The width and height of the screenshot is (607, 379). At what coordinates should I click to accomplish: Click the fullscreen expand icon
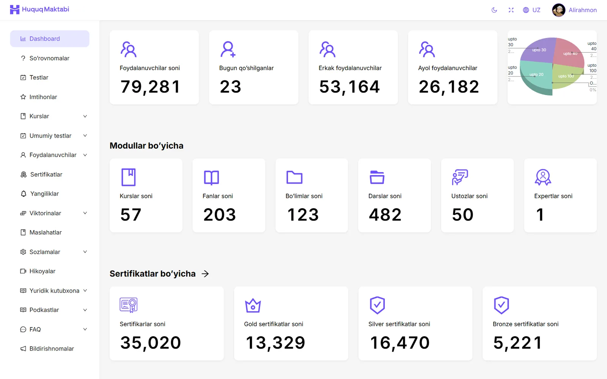pos(511,10)
